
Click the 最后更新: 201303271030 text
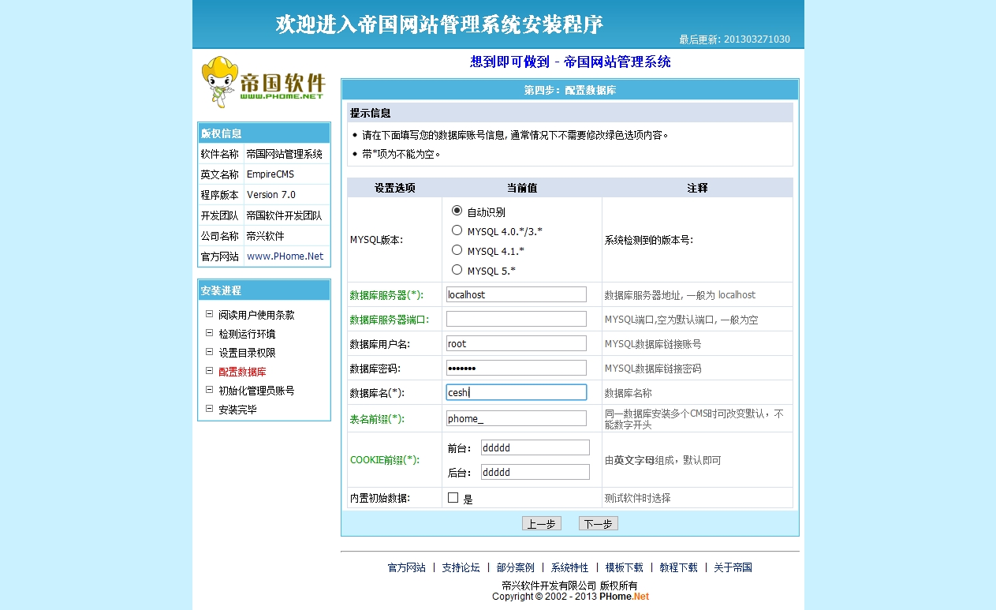734,39
